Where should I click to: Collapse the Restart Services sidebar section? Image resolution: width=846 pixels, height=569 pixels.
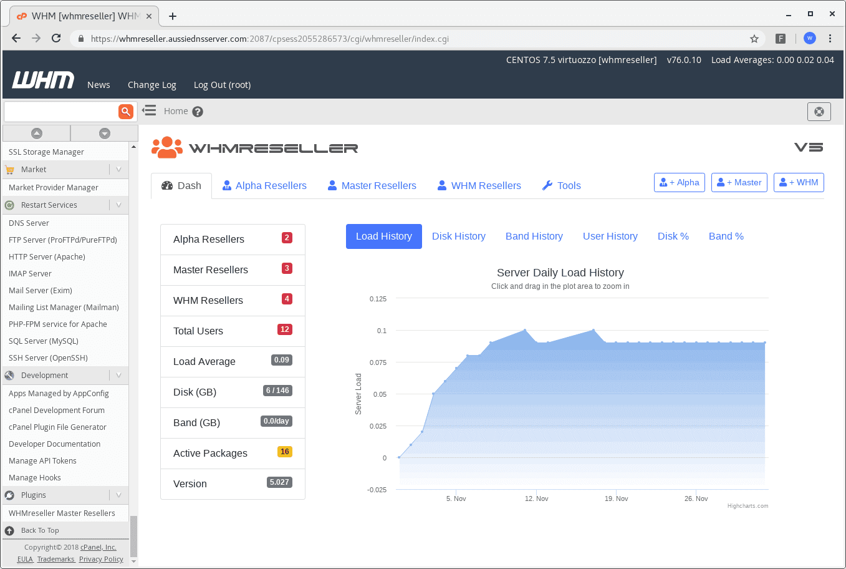tap(118, 205)
